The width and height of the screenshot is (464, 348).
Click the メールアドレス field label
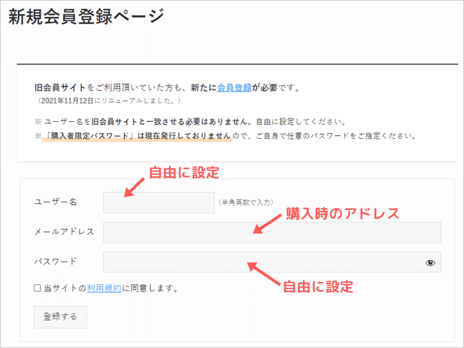click(64, 231)
